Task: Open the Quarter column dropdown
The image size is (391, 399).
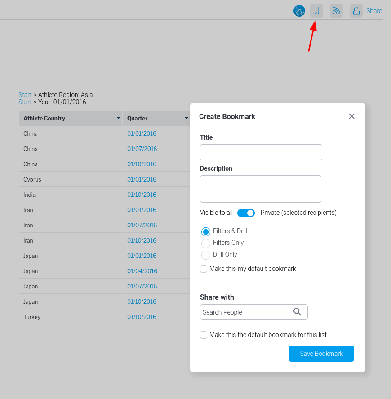Action: 186,118
